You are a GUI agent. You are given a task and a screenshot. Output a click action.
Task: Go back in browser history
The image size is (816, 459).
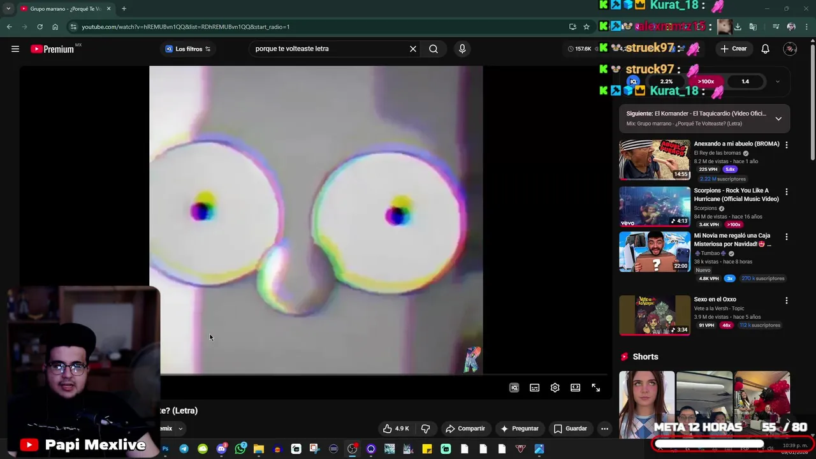pos(9,27)
